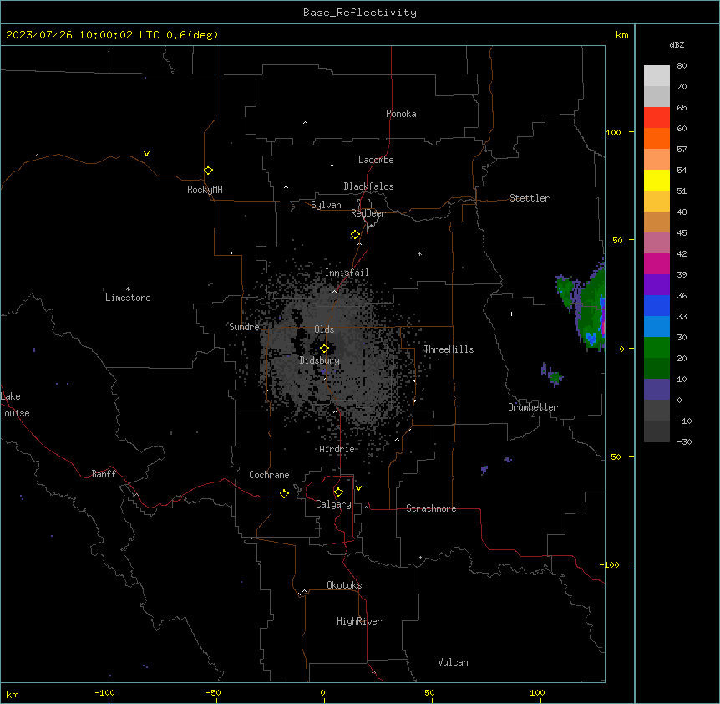Select the yellow diamond marker below Cochrane

(284, 493)
